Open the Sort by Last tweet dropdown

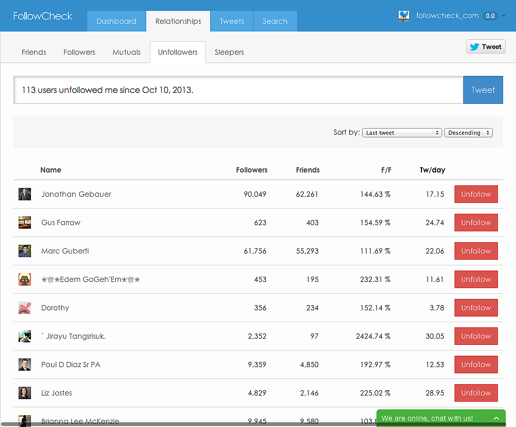pos(402,133)
